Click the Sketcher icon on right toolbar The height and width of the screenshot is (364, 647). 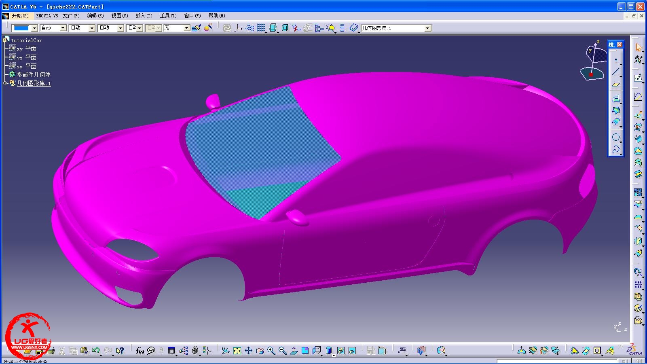pos(638,77)
